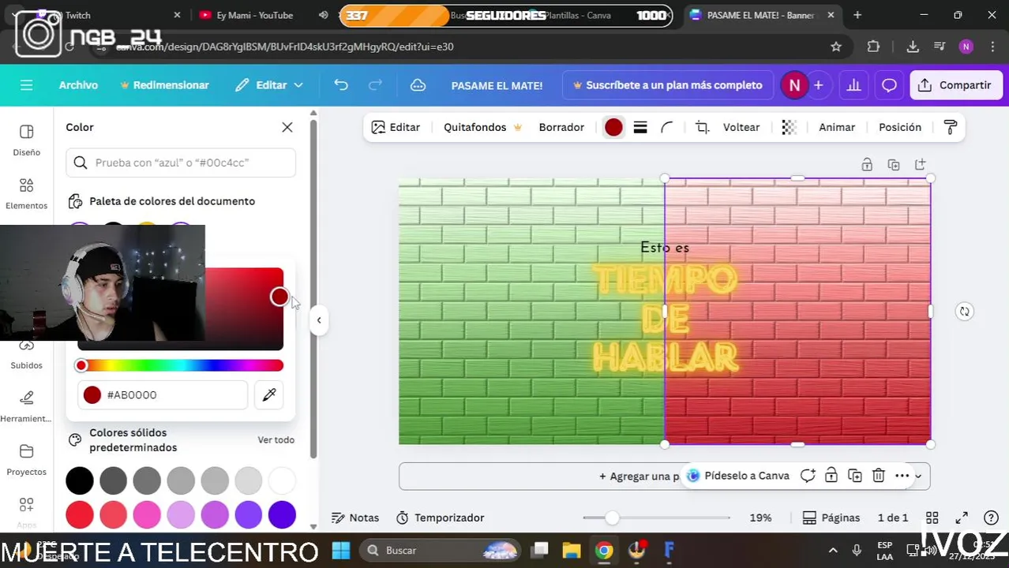This screenshot has height=568, width=1009.
Task: Open comments speech bubble icon
Action: coord(889,85)
